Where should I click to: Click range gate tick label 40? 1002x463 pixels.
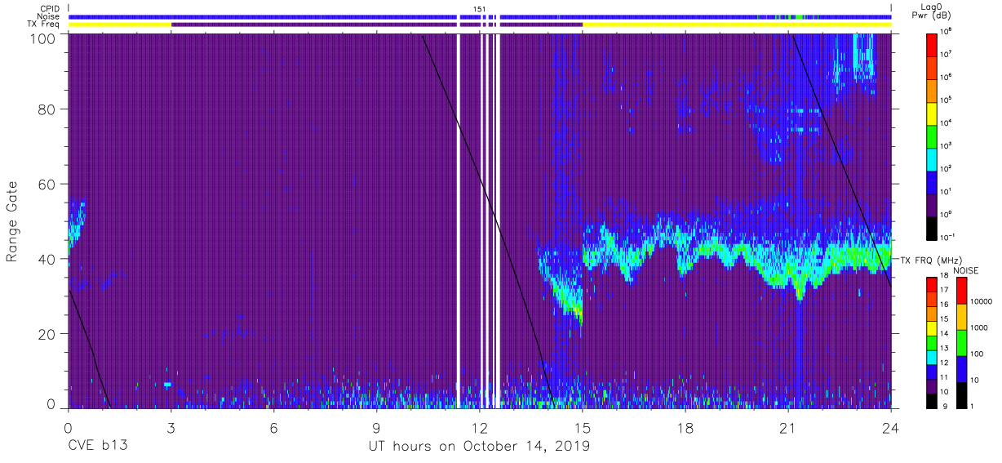coord(48,259)
